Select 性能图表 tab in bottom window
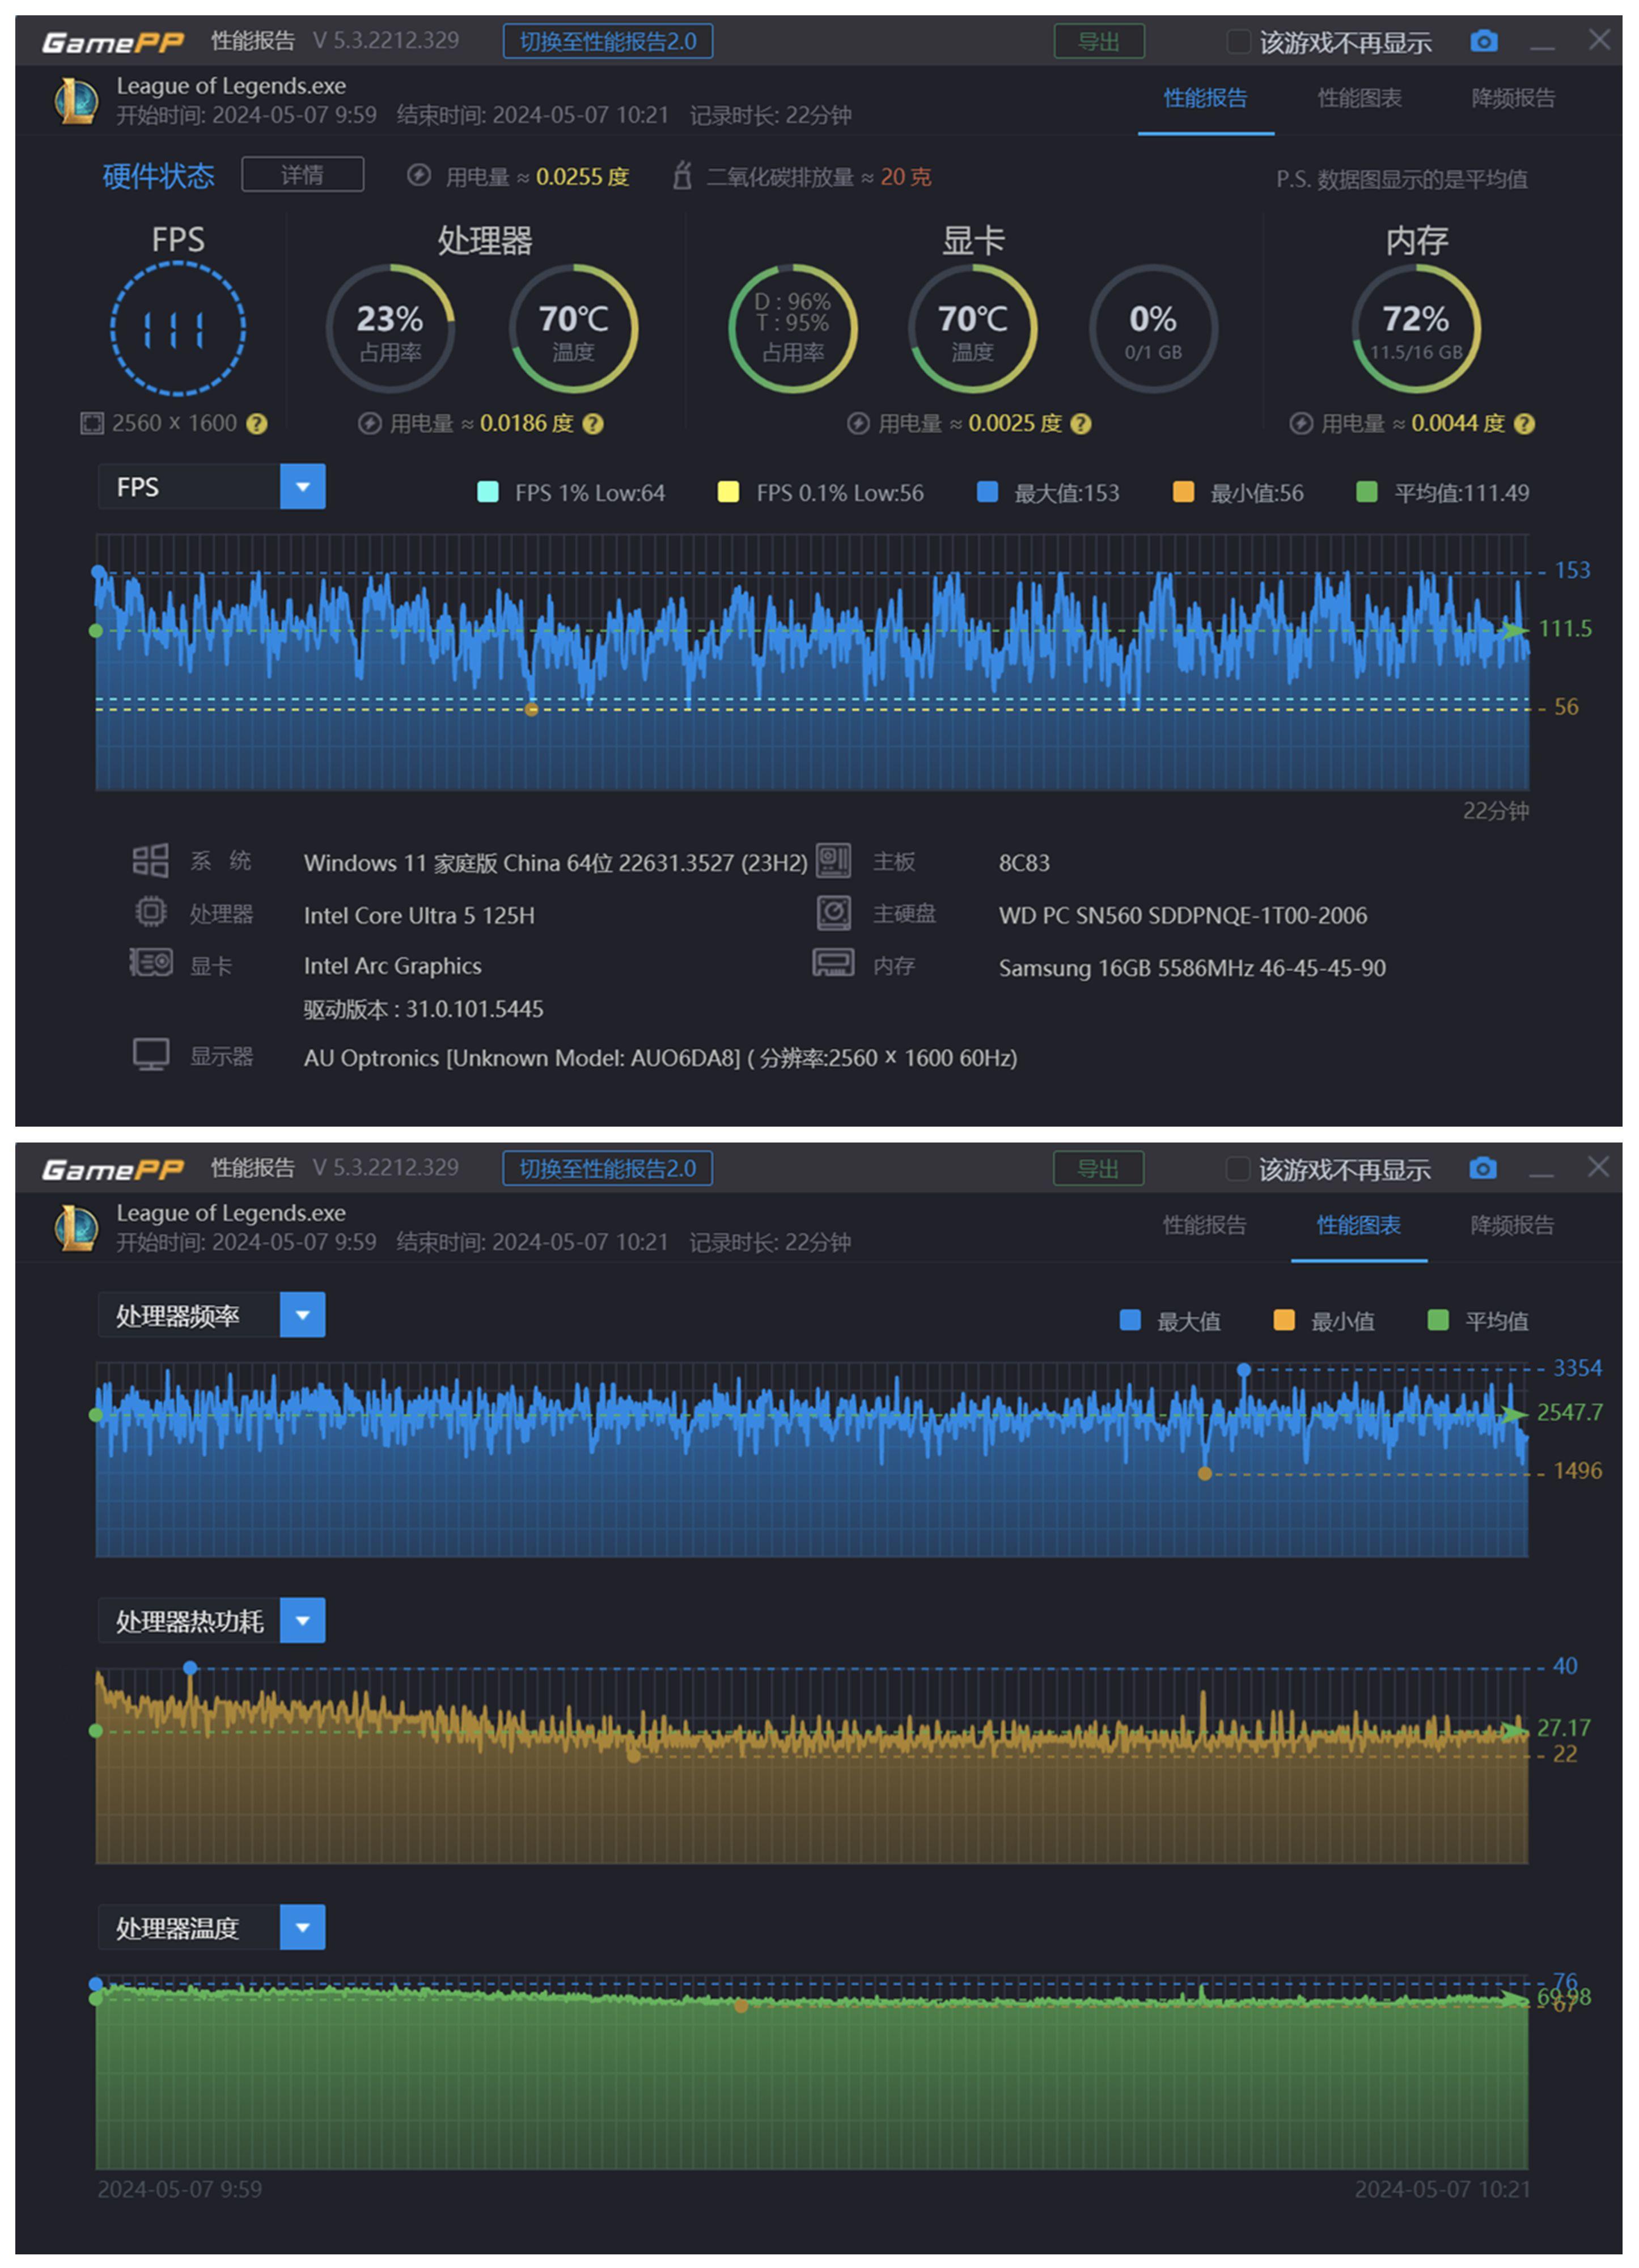1639x2268 pixels. [x=1358, y=1225]
